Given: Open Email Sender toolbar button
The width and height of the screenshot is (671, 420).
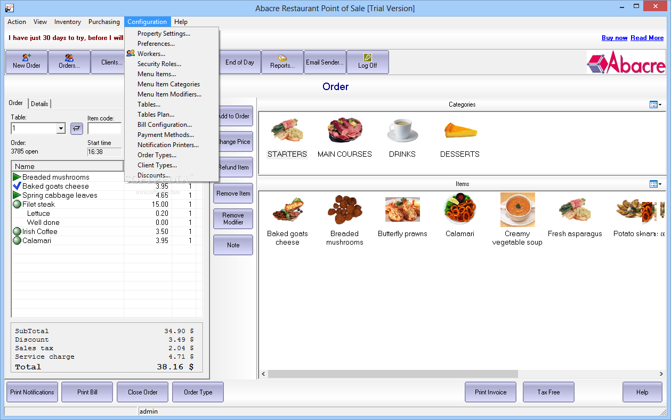Looking at the screenshot, I should point(325,62).
